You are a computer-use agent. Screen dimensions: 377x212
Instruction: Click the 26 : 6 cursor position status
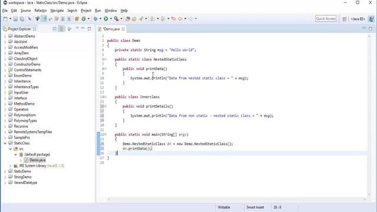click(277, 207)
